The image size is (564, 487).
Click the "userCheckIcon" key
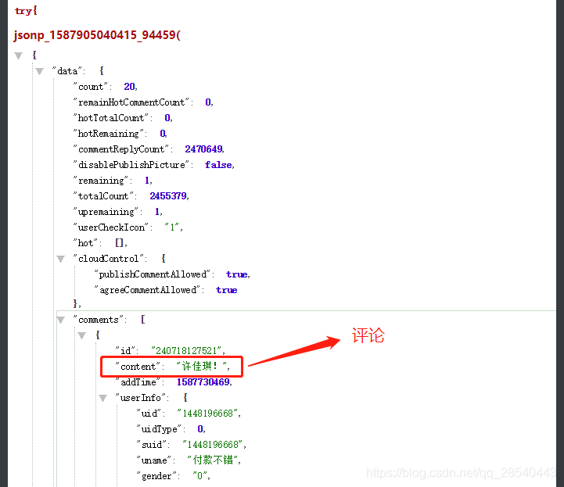(x=111, y=227)
